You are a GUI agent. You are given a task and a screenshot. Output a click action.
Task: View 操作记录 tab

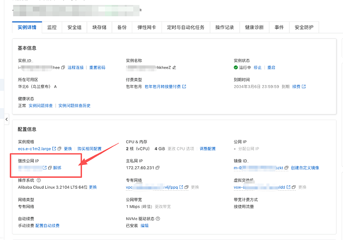point(225,27)
